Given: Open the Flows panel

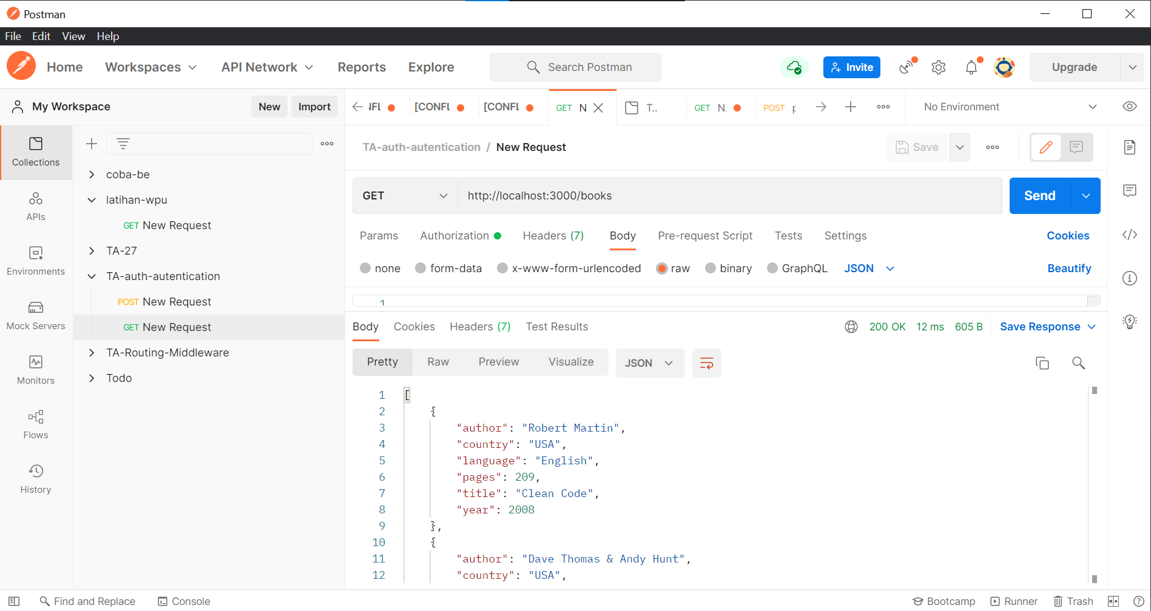Looking at the screenshot, I should [36, 423].
